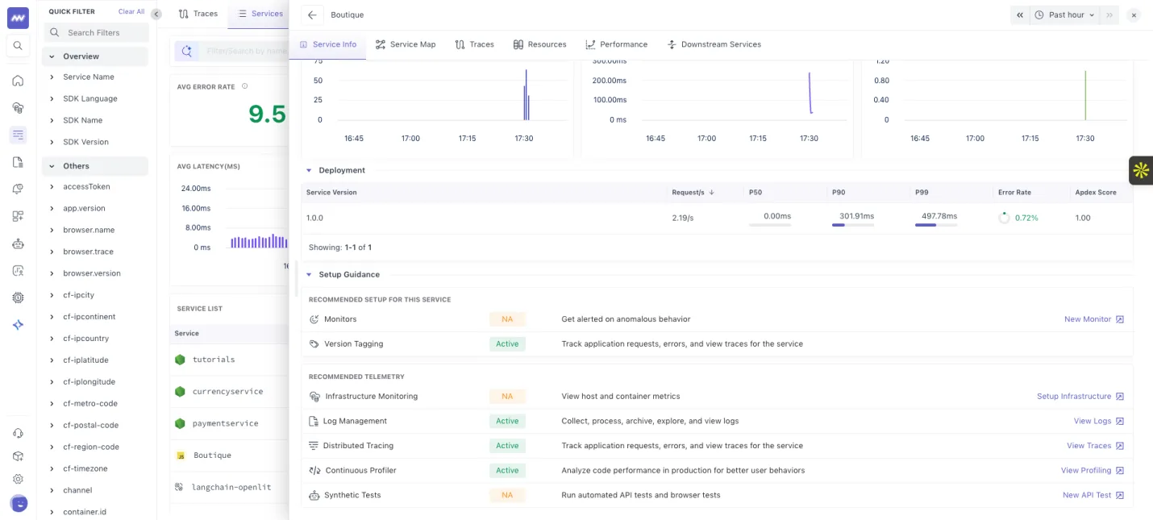Close the Boutique detail panel
Image resolution: width=1153 pixels, height=520 pixels.
tap(1133, 15)
